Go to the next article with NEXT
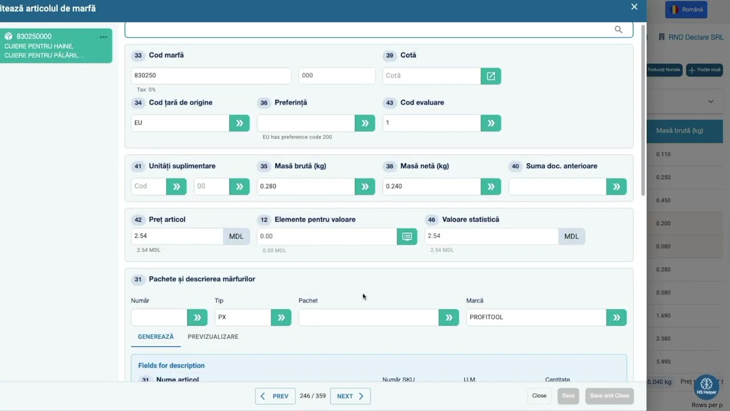The width and height of the screenshot is (730, 411). [350, 396]
